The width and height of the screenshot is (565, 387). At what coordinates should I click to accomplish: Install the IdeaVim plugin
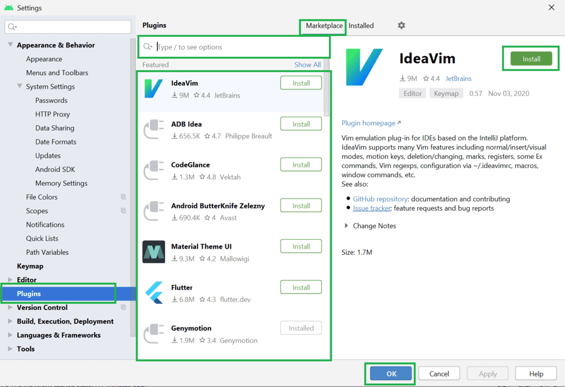coord(530,58)
